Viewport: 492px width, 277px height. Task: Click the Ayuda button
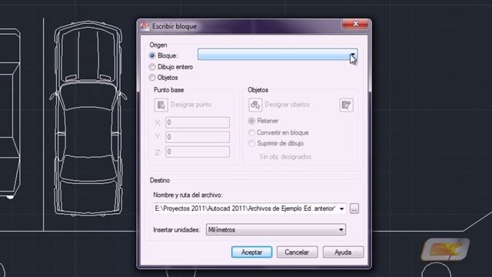tap(343, 252)
